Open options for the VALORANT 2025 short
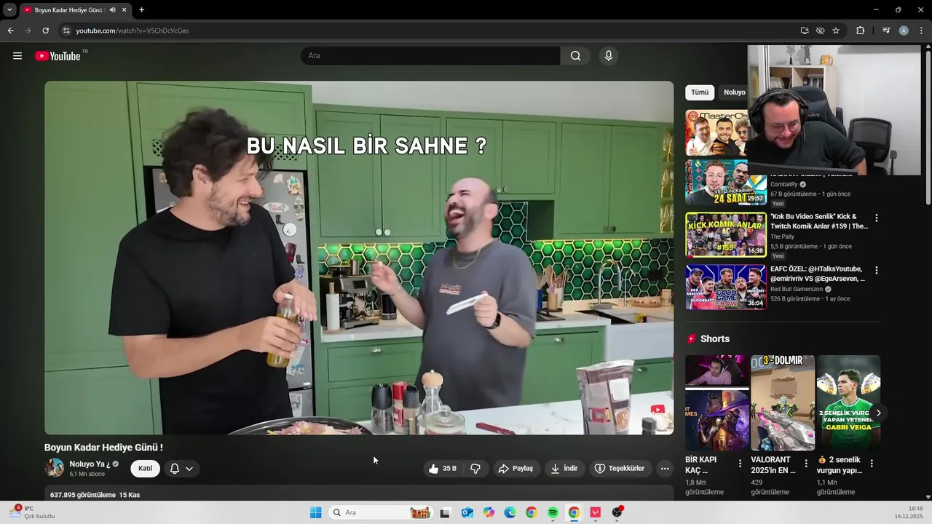932x524 pixels. 806,464
